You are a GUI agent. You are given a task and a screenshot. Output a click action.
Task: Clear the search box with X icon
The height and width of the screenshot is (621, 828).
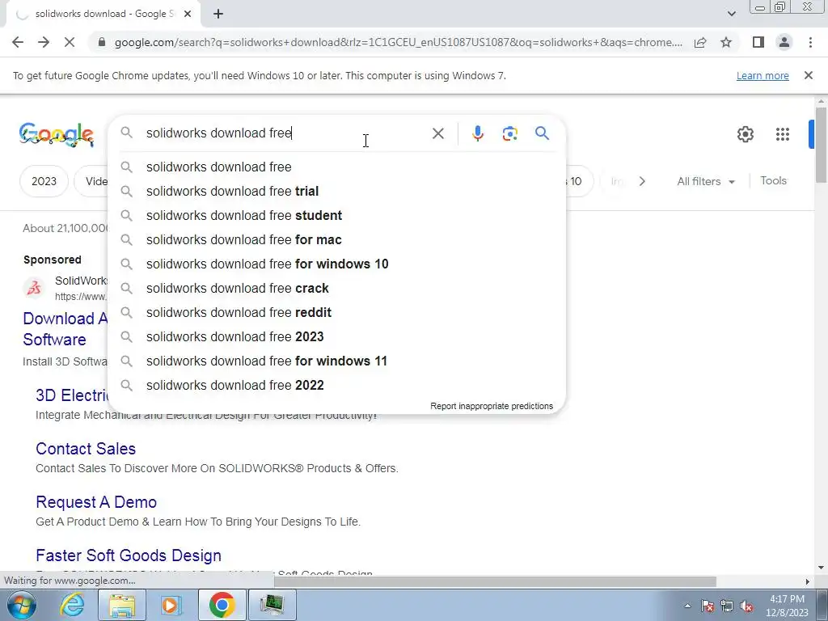tap(437, 133)
